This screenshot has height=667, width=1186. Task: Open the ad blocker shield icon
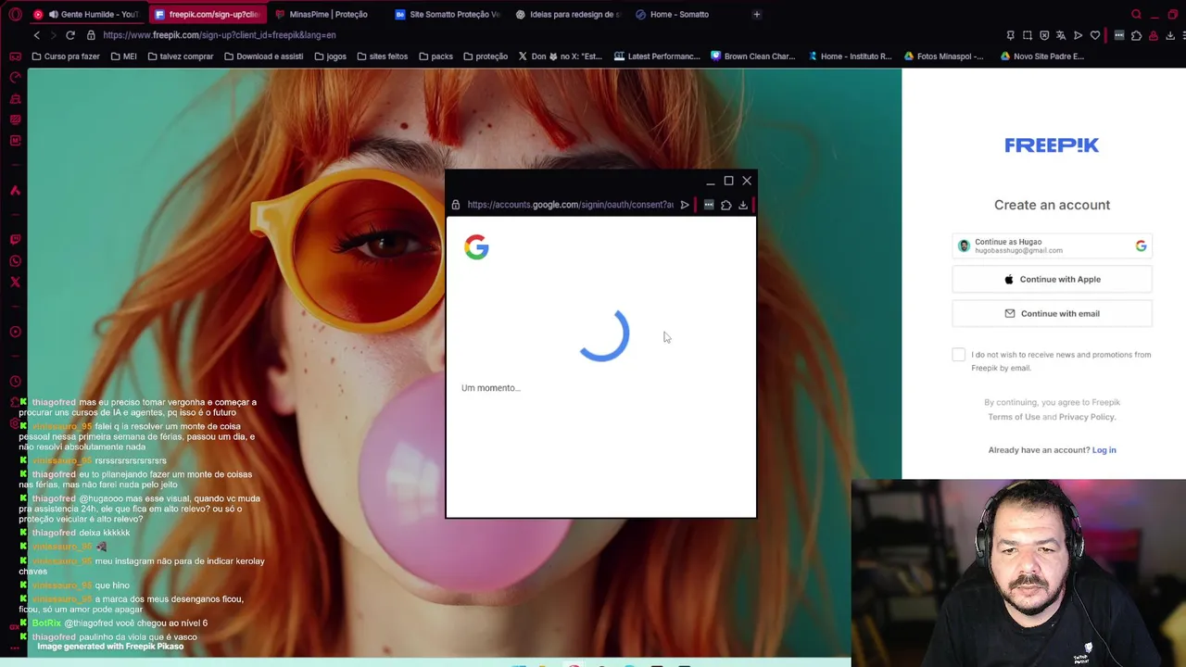coord(1044,35)
